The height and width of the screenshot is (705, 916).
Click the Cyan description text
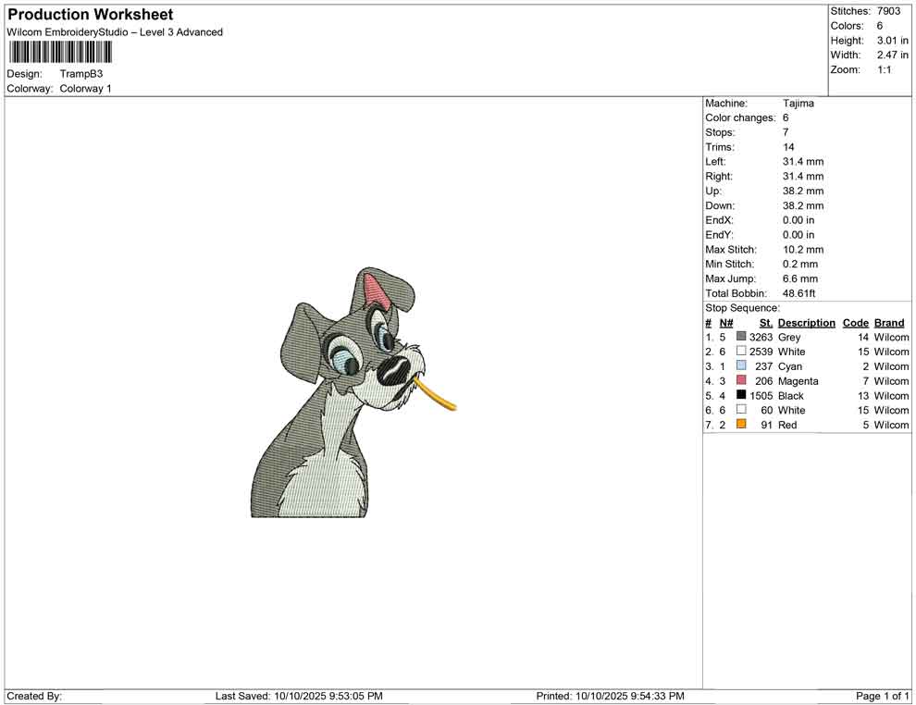click(x=790, y=366)
